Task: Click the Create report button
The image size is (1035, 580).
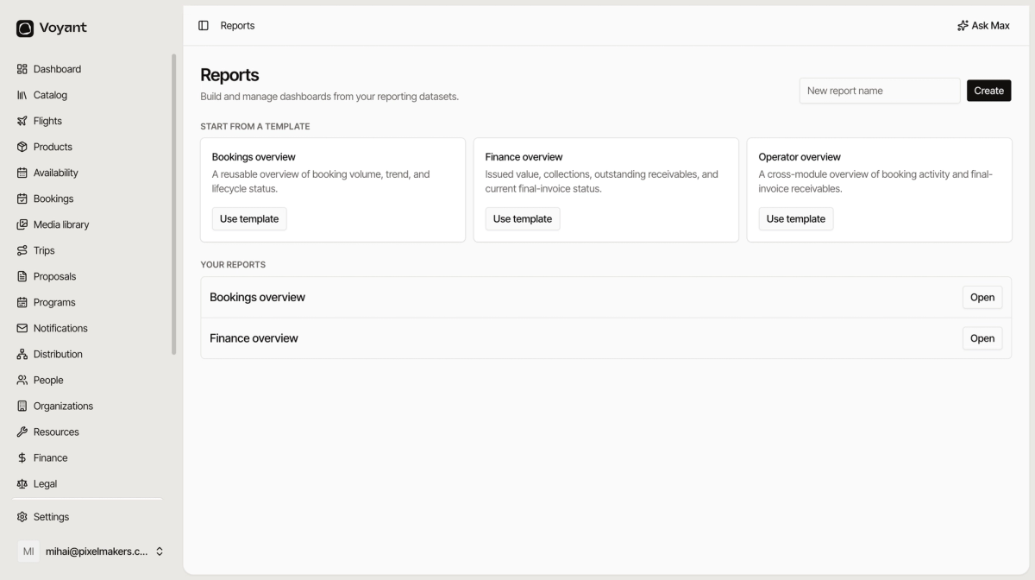Action: [x=988, y=91]
